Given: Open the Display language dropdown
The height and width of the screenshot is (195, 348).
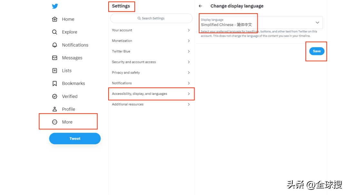Looking at the screenshot, I should 261,23.
